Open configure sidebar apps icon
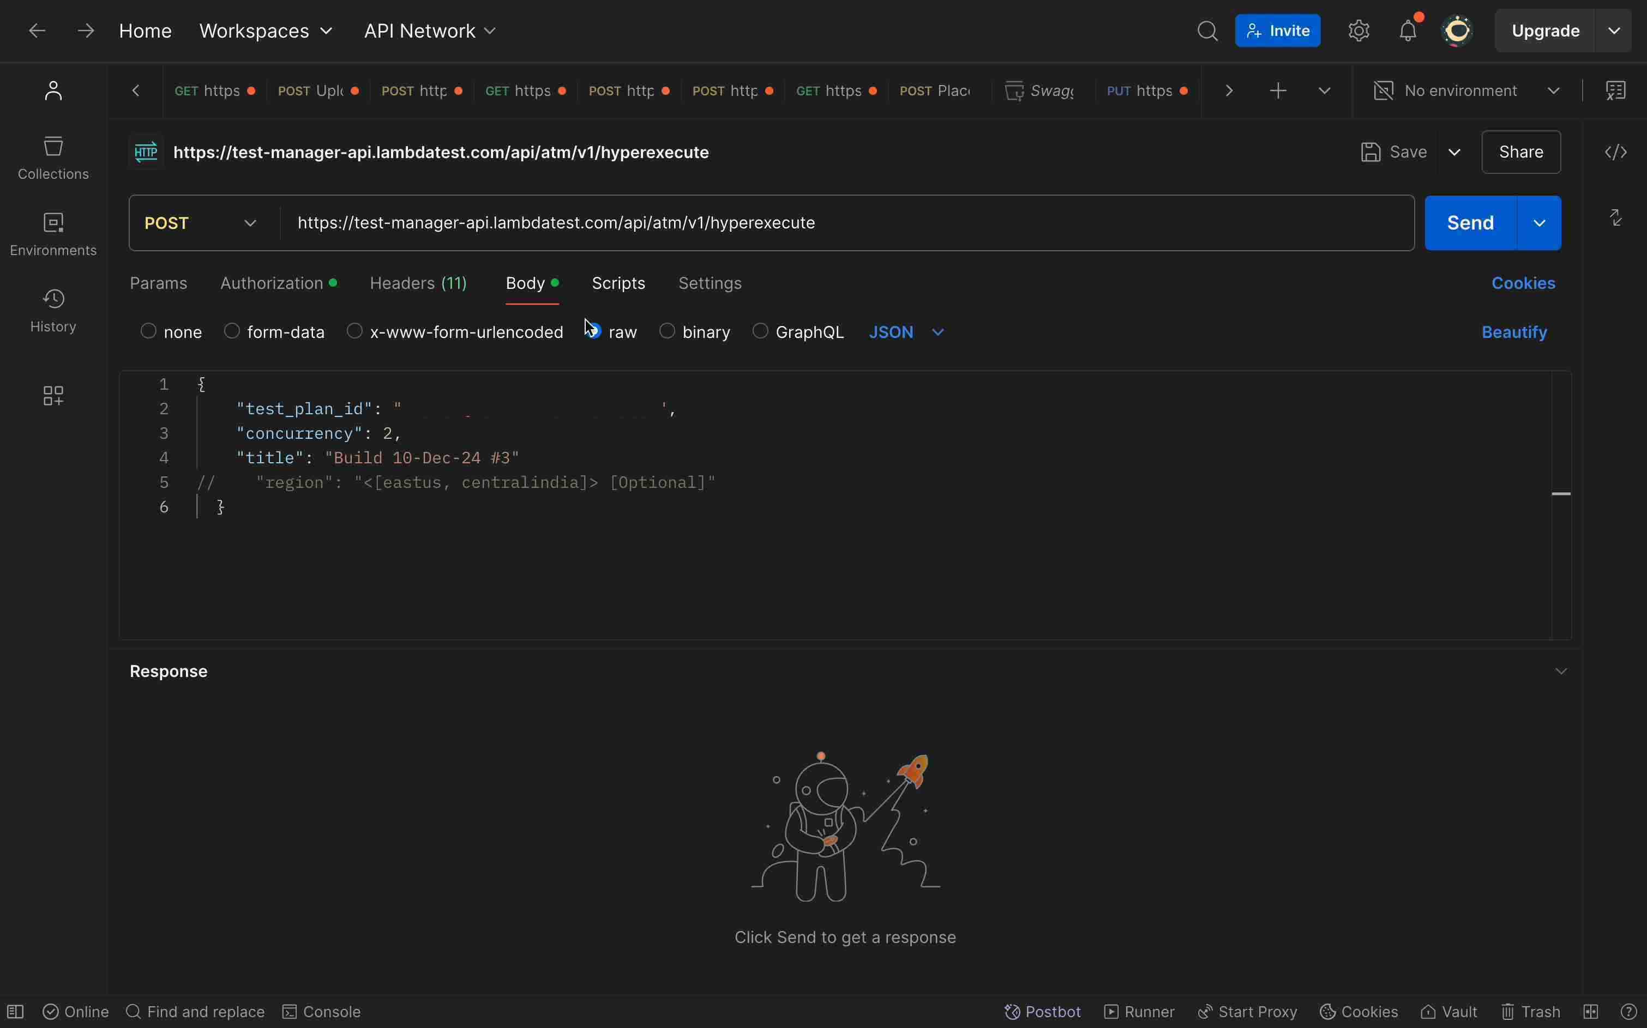The width and height of the screenshot is (1647, 1028). (53, 395)
